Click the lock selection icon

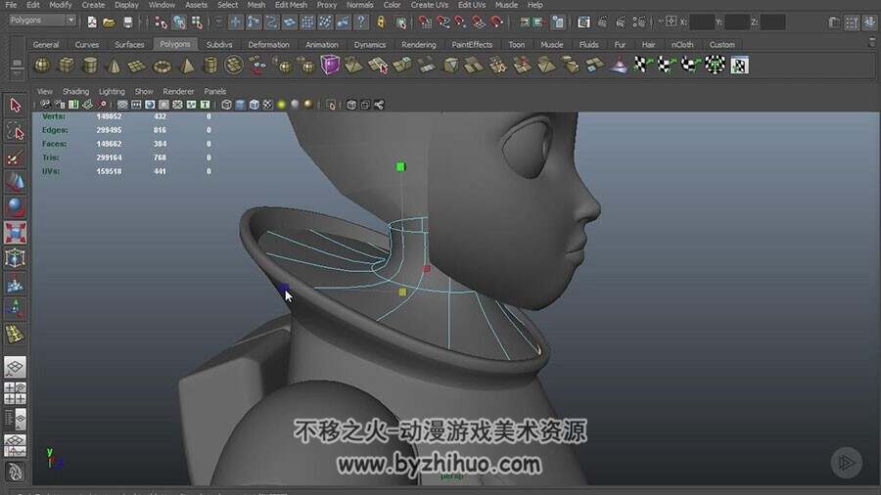coord(382,22)
